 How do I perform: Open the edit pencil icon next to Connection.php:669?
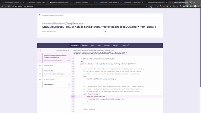[x=126, y=53]
